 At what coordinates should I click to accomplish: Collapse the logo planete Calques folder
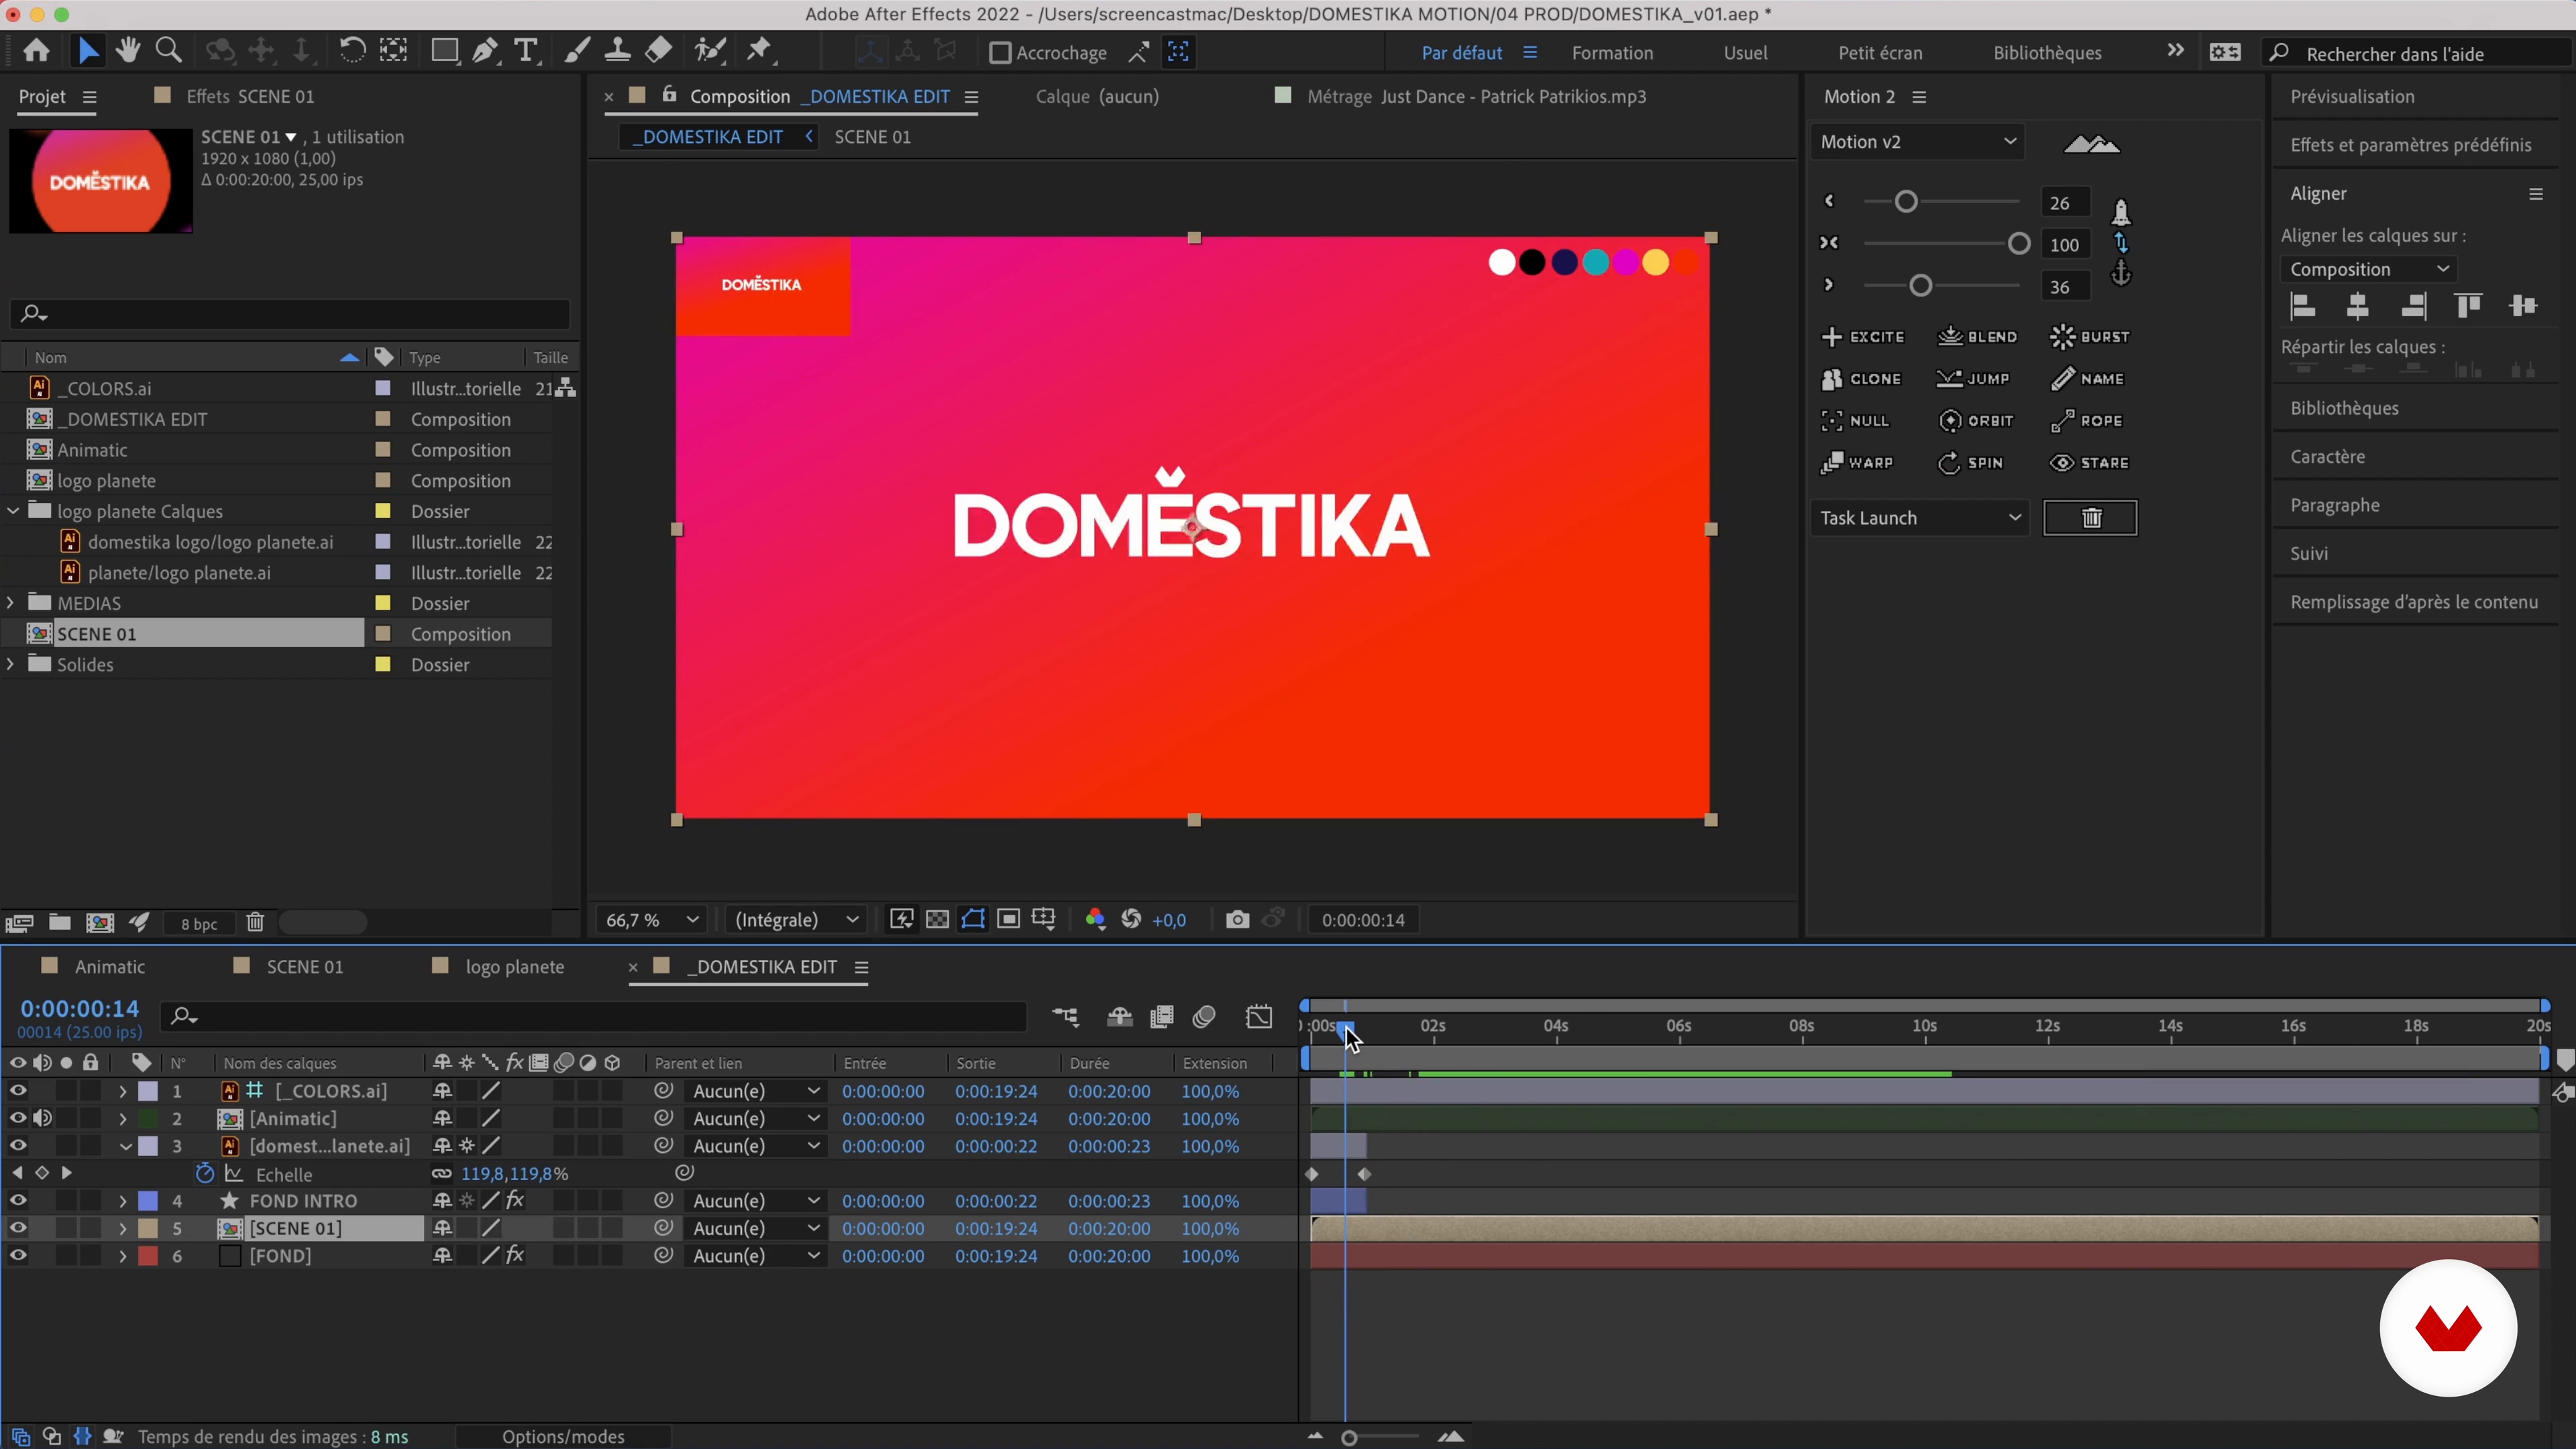(13, 511)
